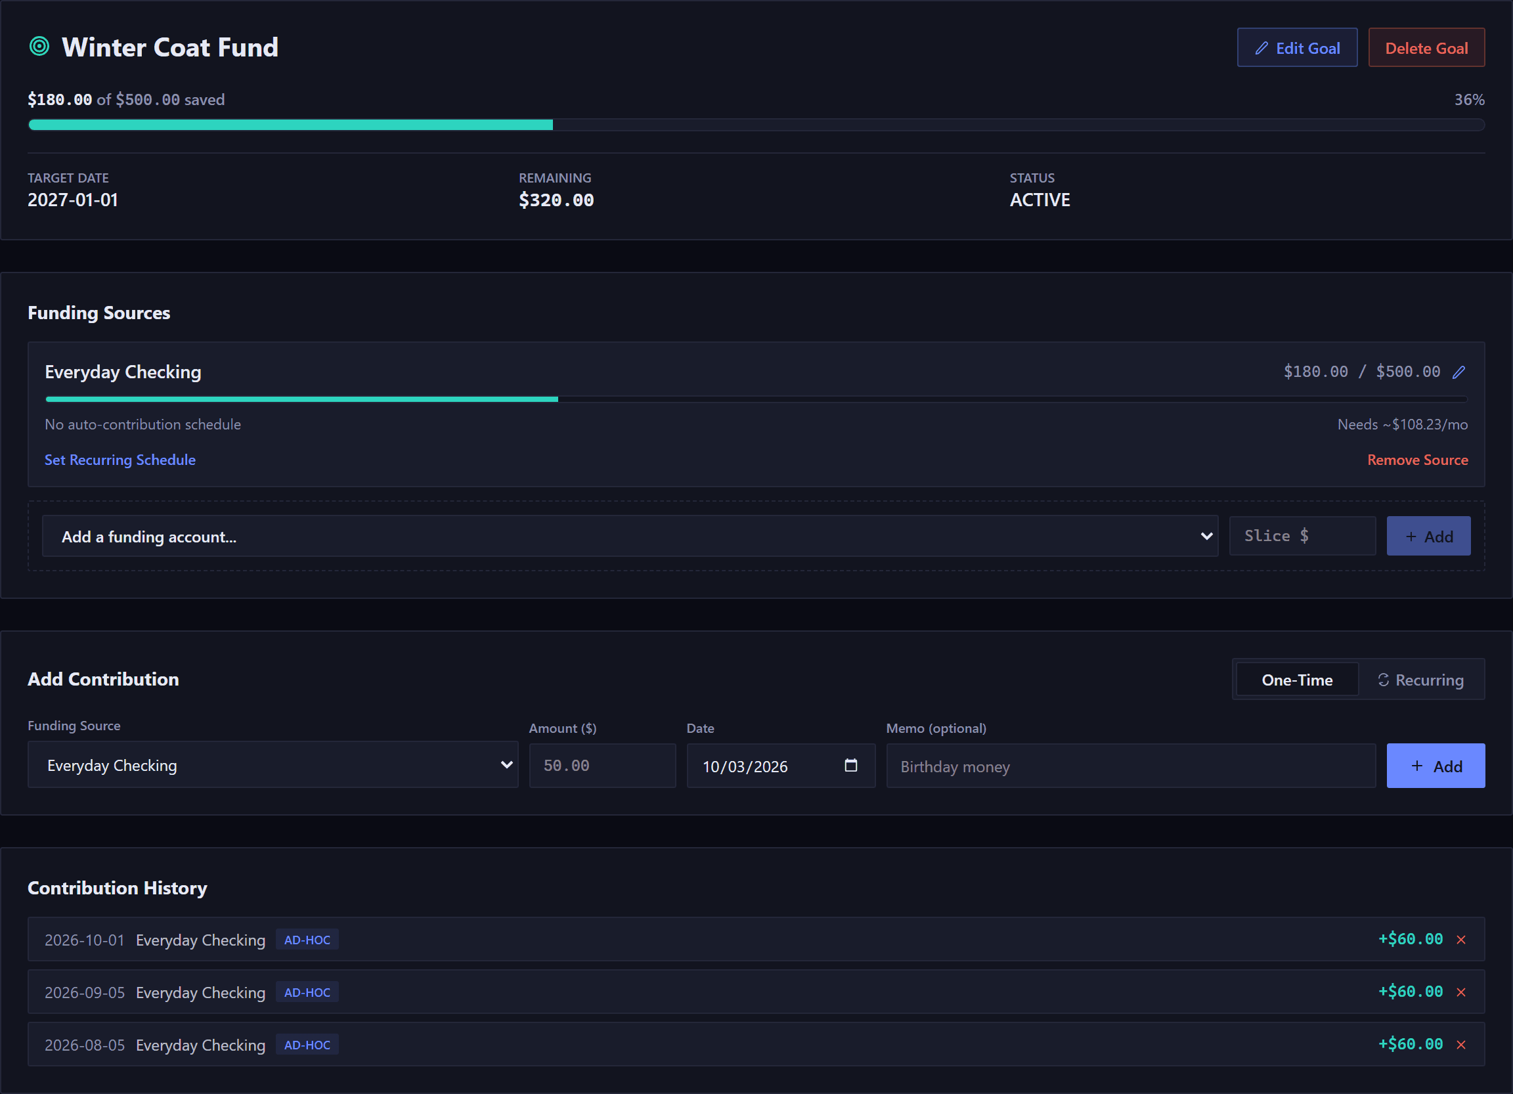This screenshot has height=1094, width=1513.
Task: Click the Winter Coat Fund title
Action: click(x=169, y=47)
